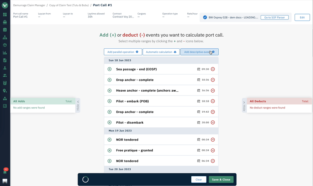Click the blue checkmark beside BW Osprey document
Image resolution: width=313 pixels, height=186 pixels.
coord(205,18)
